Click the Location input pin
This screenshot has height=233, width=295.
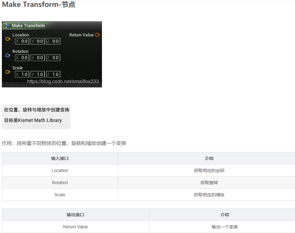tap(8, 39)
